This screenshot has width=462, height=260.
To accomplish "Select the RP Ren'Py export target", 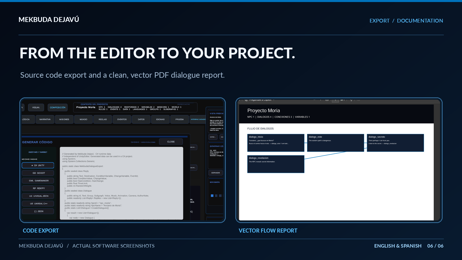I will 38,188.
